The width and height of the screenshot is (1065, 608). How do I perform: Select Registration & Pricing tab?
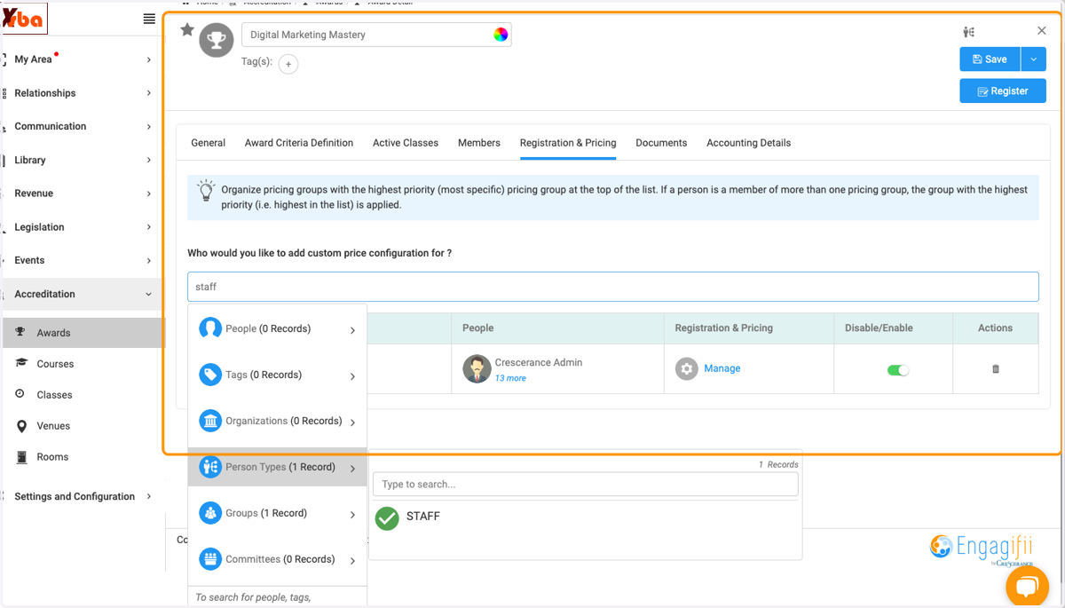point(568,143)
